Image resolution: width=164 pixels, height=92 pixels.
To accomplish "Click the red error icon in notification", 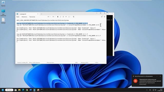I will [x=135, y=81].
